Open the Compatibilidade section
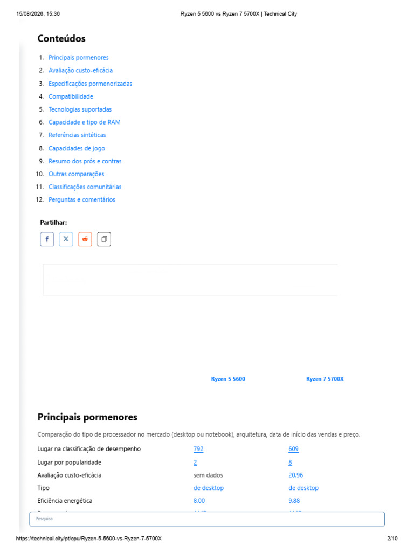 [71, 96]
